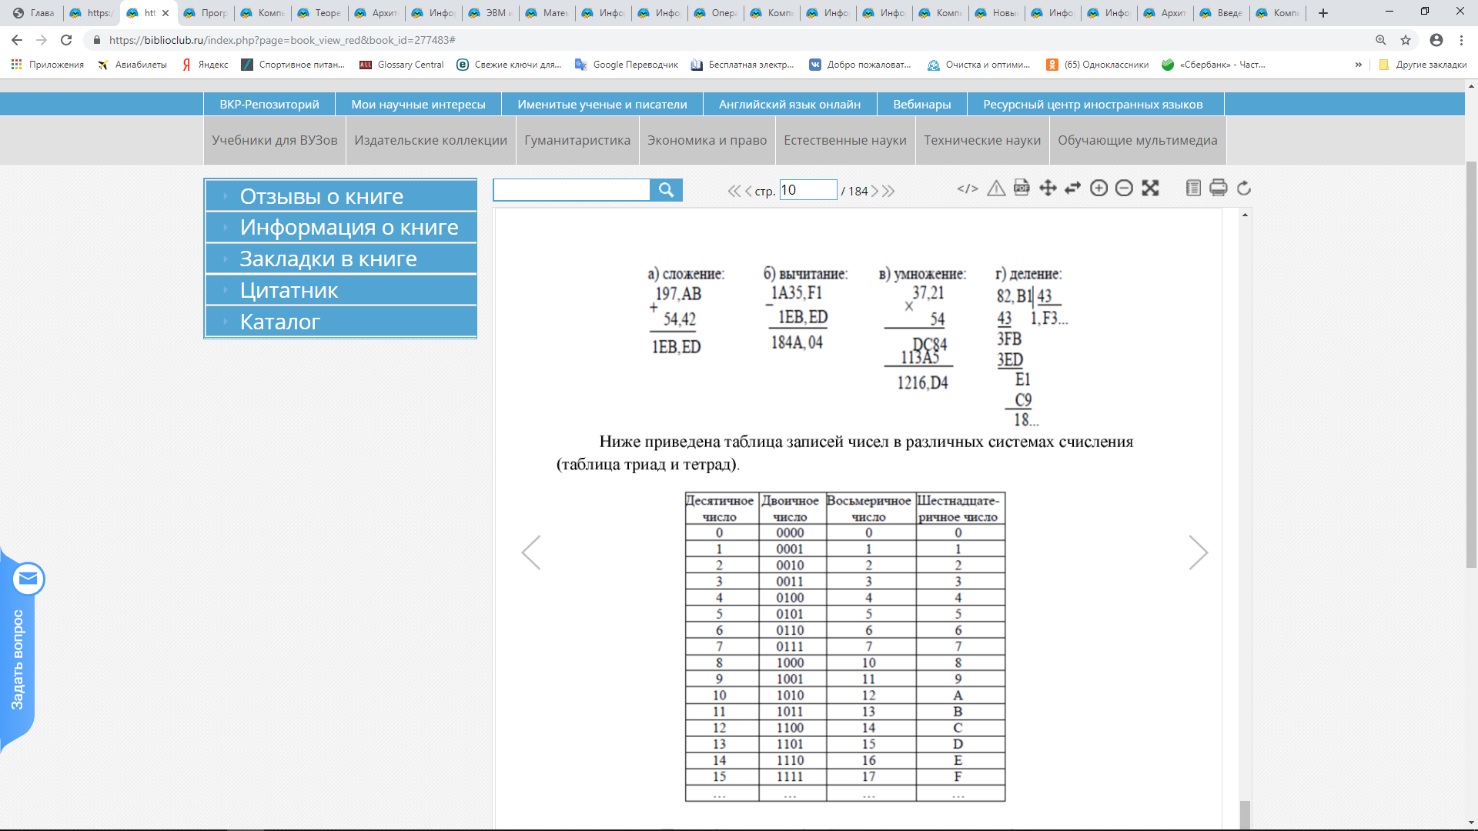Click the rotate page icon
This screenshot has height=831, width=1478.
tap(1244, 189)
